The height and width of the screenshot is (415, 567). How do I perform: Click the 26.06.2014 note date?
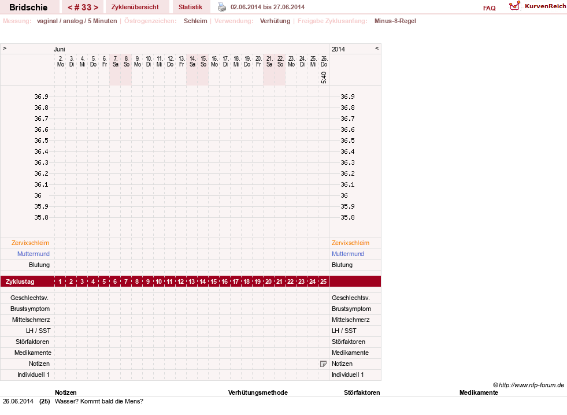[18, 401]
